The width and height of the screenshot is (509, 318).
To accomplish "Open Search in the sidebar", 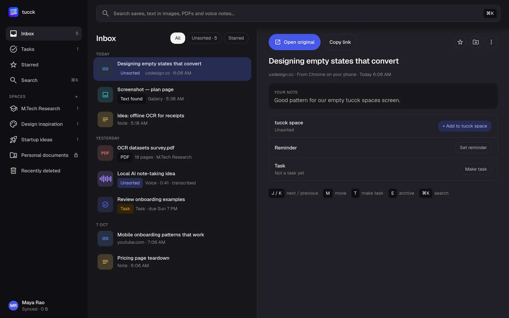I will click(x=44, y=80).
